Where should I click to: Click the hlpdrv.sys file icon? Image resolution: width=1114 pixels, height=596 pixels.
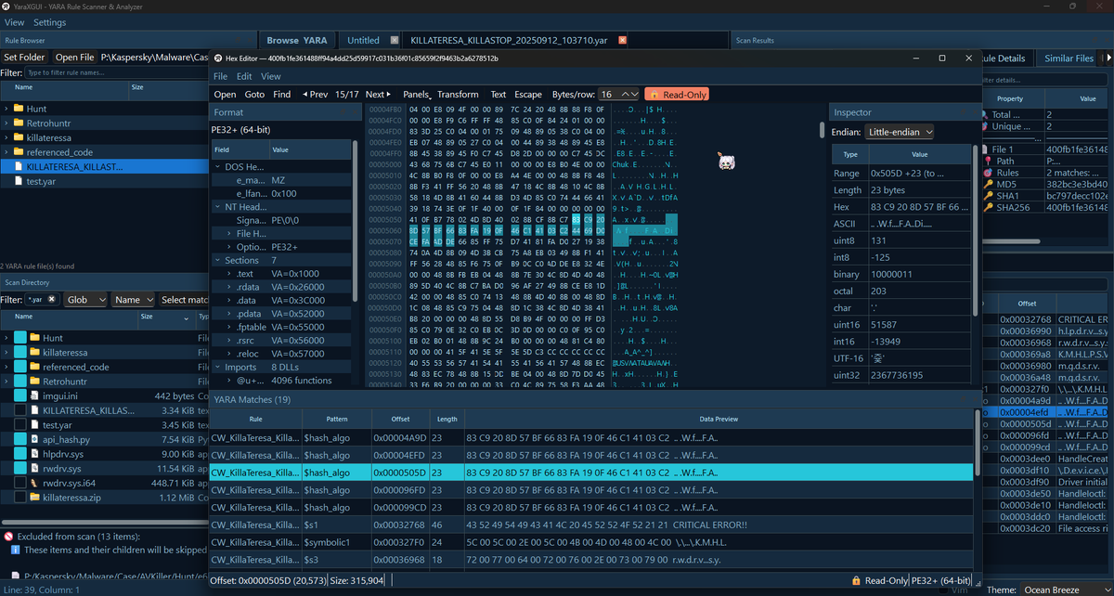pos(35,454)
